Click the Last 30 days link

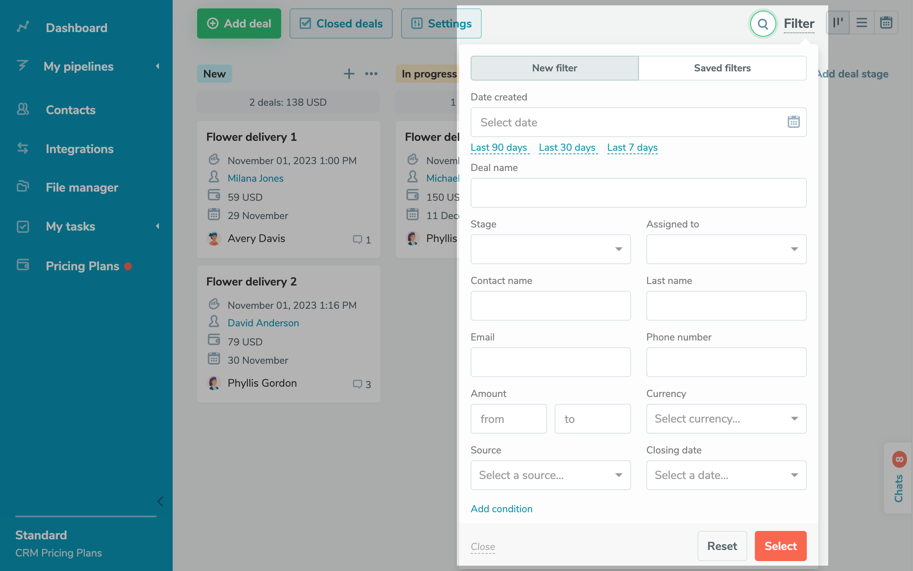tap(567, 147)
